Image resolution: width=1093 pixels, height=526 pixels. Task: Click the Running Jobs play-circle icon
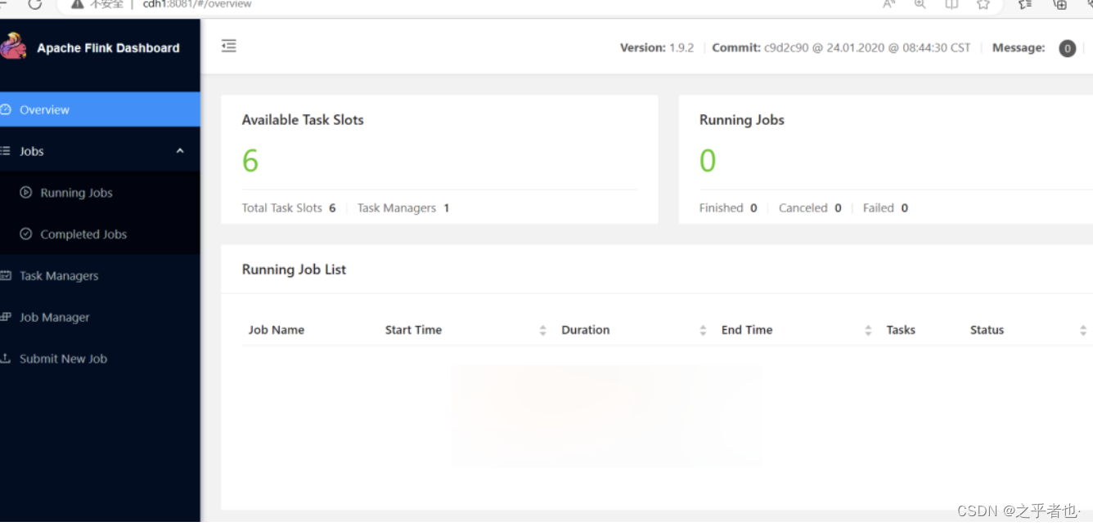[x=25, y=193]
